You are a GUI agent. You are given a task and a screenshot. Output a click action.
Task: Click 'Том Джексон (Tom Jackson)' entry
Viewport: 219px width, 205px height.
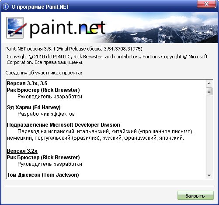(x=43, y=175)
